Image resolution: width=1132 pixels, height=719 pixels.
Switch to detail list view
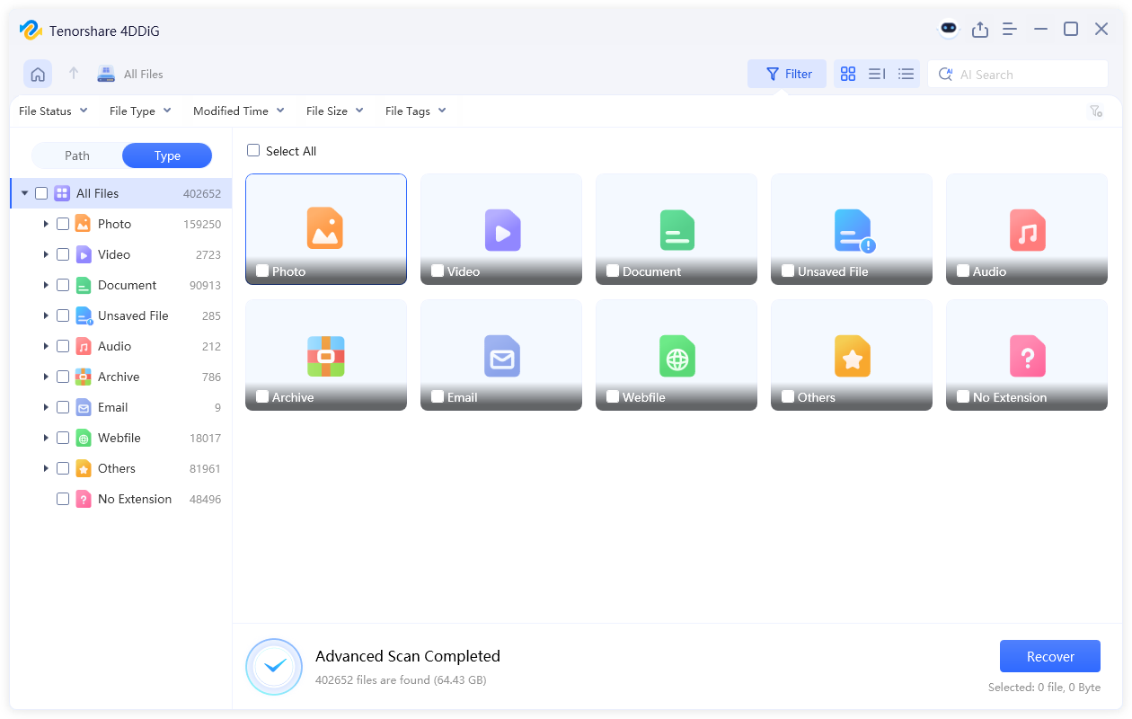click(876, 74)
